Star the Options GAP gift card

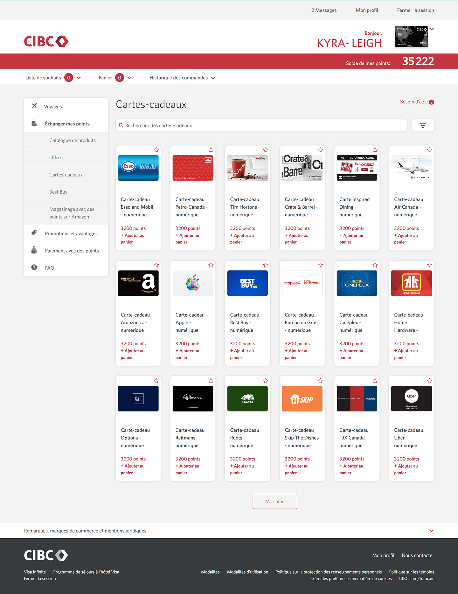(x=156, y=381)
